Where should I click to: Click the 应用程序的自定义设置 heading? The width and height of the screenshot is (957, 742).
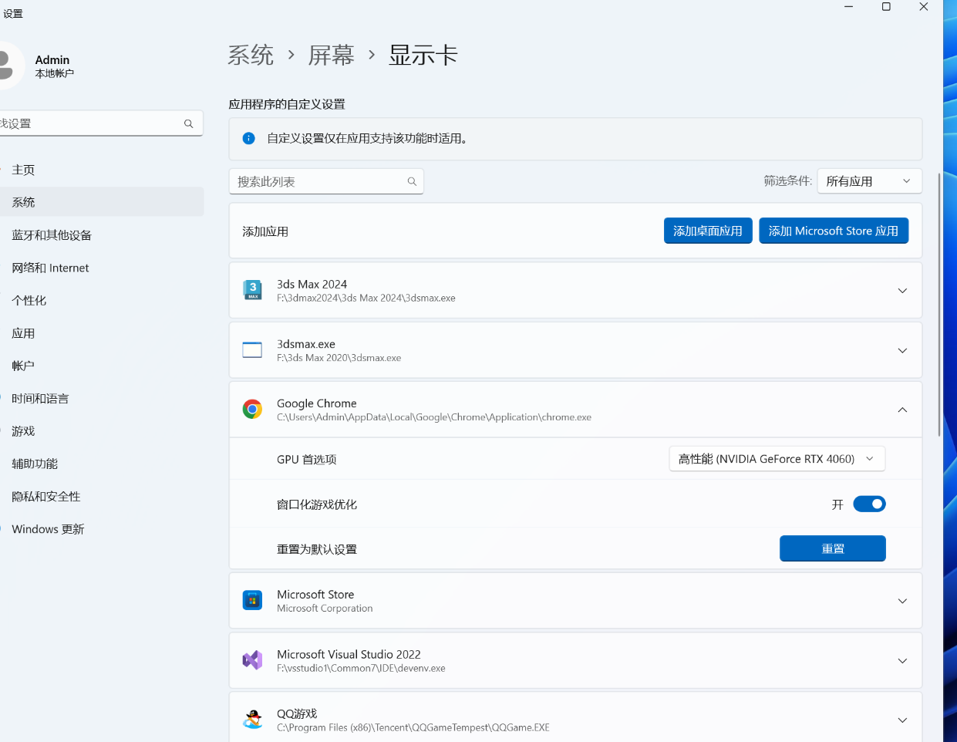pyautogui.click(x=287, y=104)
